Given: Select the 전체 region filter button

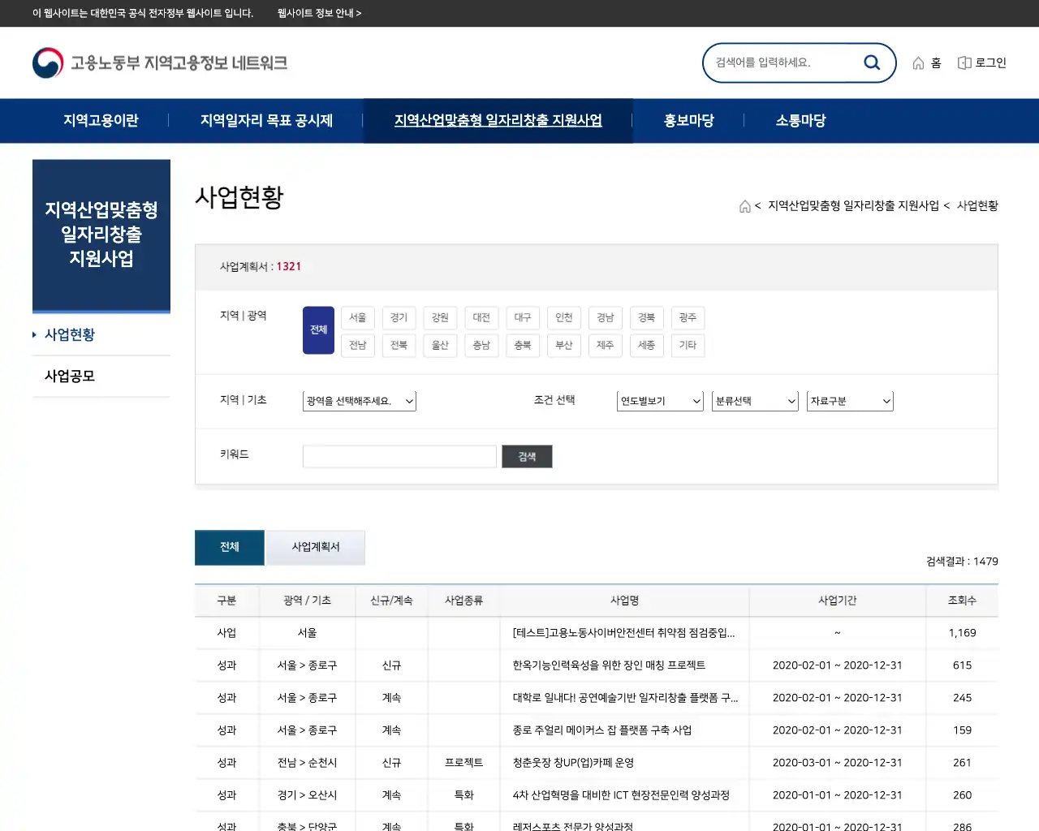Looking at the screenshot, I should (317, 329).
